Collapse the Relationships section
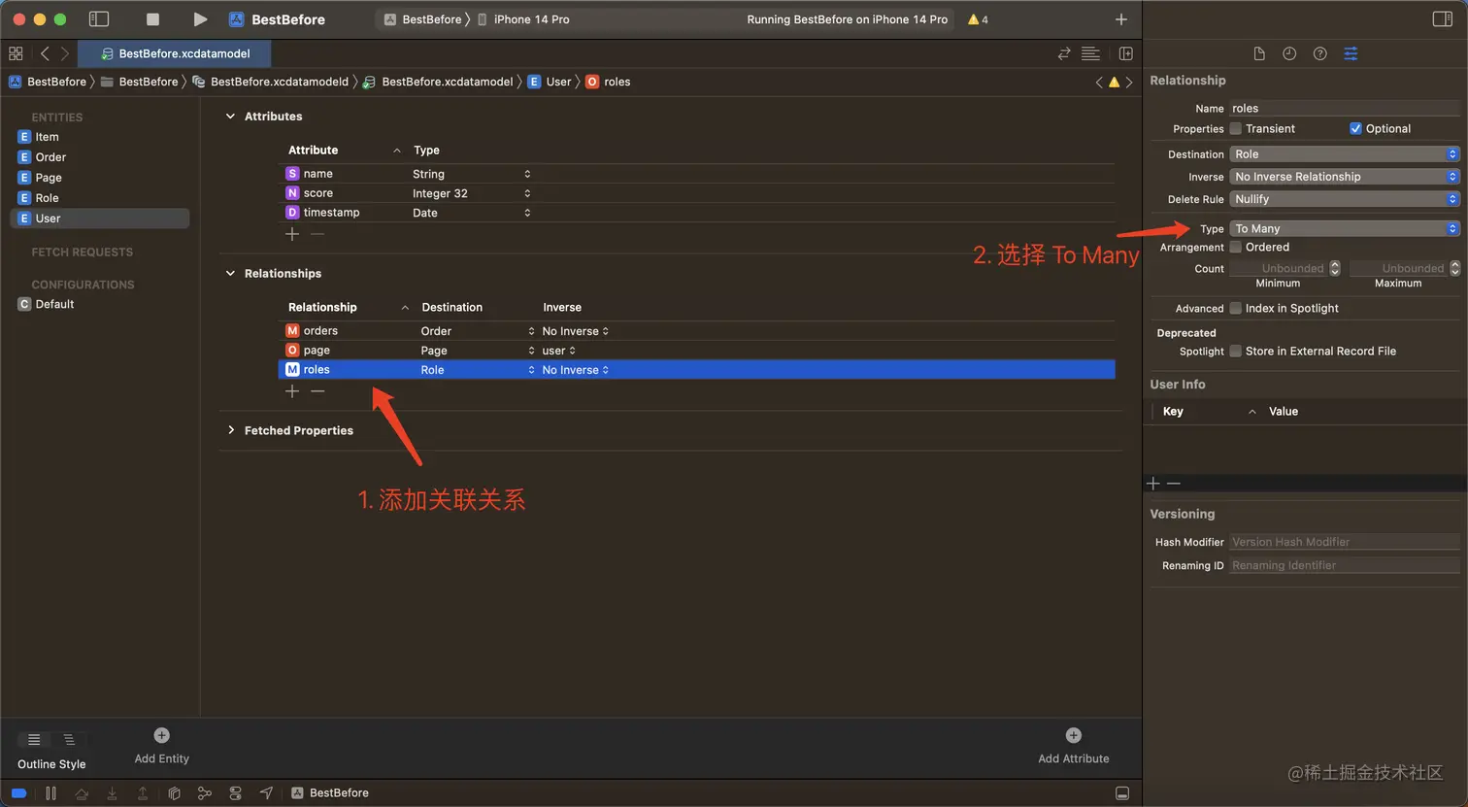 230,273
